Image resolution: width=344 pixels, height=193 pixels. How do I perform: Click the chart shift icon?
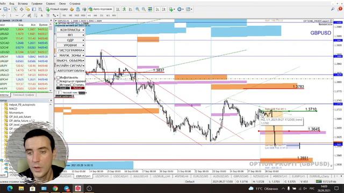point(164,9)
